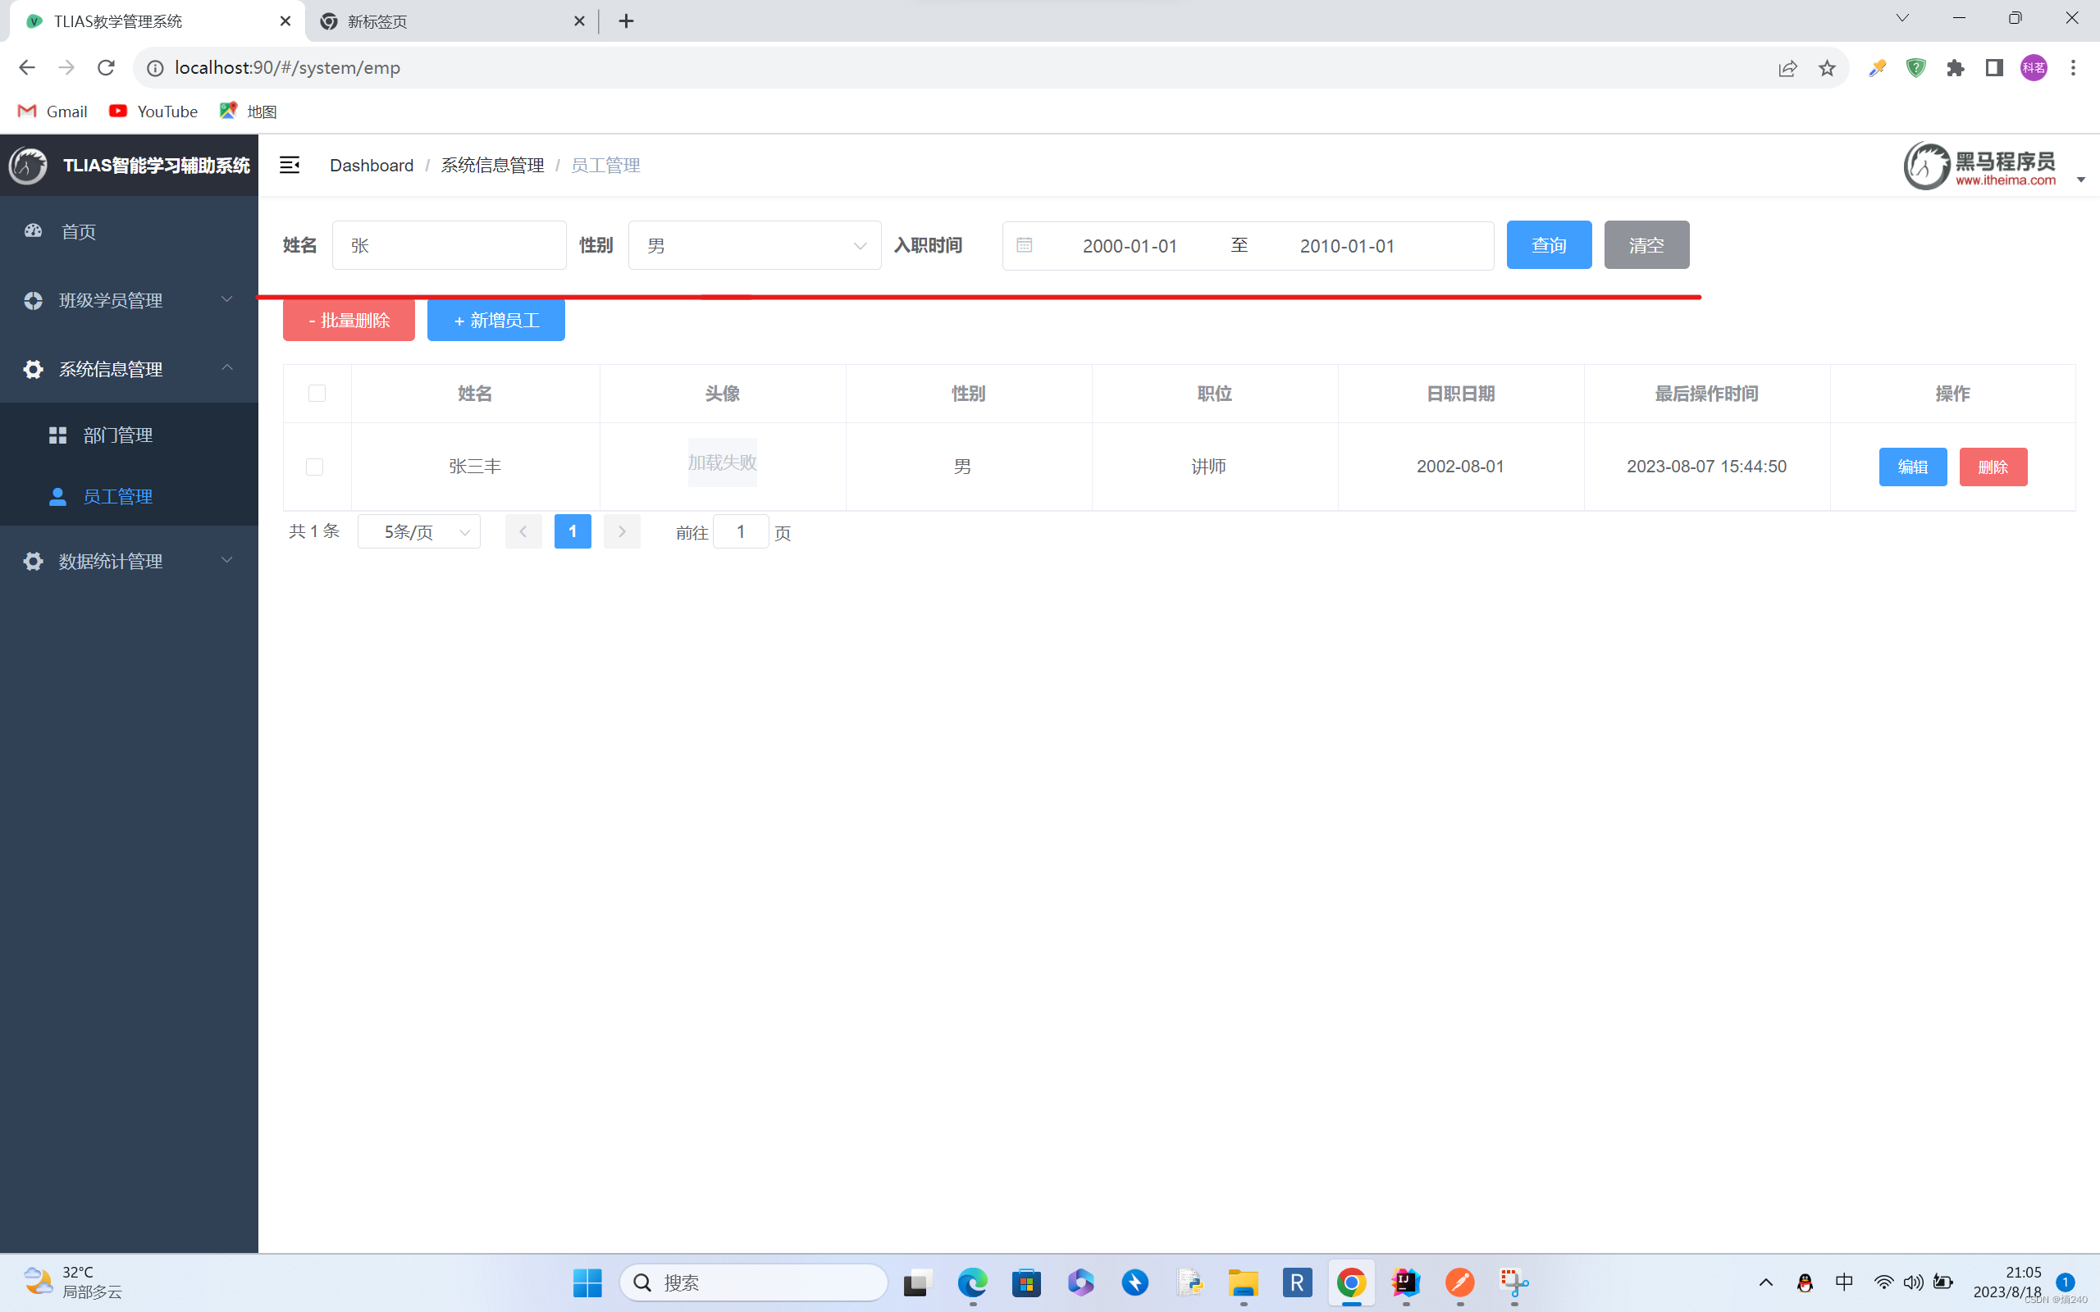Bookmark page with star icon
The height and width of the screenshot is (1312, 2100).
pyautogui.click(x=1827, y=68)
